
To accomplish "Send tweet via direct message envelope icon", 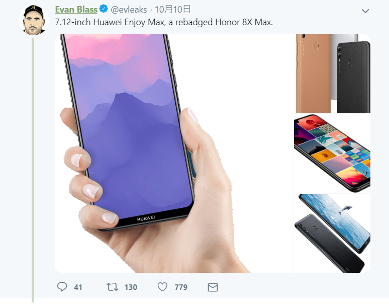I will [x=213, y=287].
